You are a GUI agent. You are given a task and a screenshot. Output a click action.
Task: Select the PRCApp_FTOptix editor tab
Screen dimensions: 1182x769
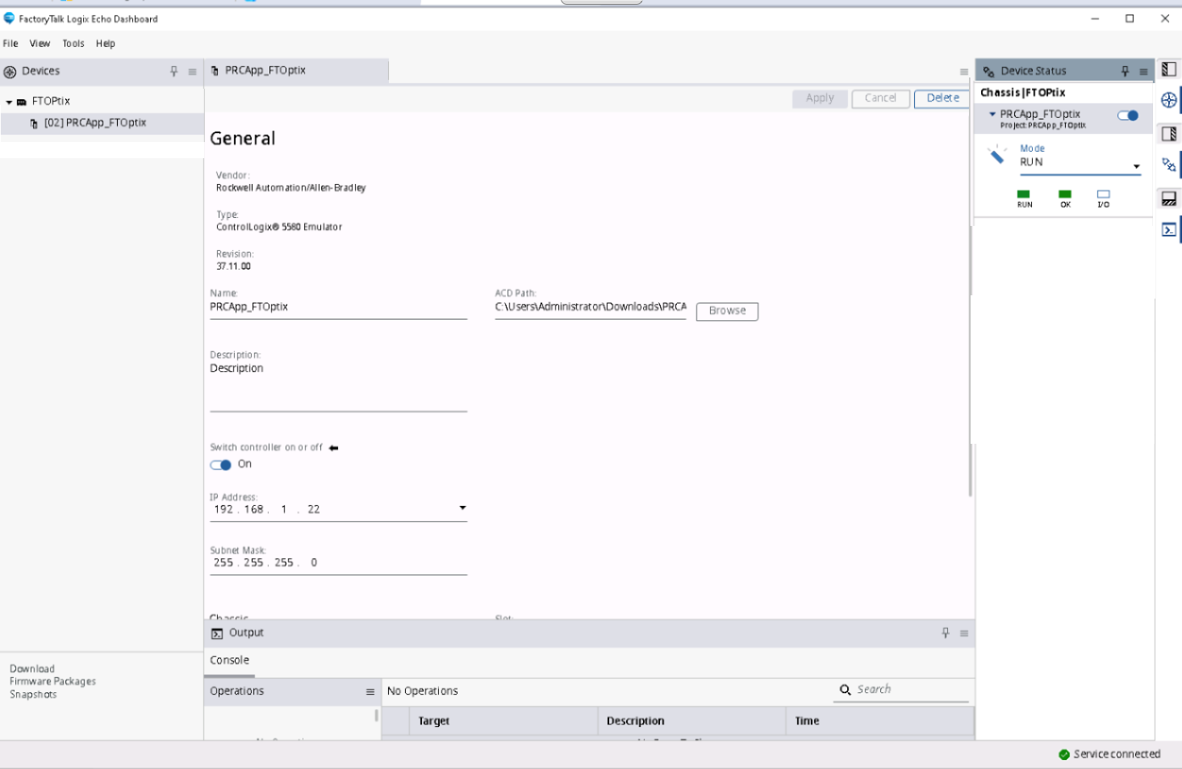pyautogui.click(x=296, y=71)
